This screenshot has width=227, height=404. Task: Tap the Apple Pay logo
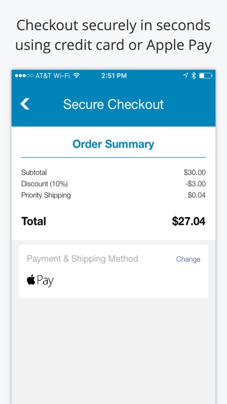[40, 280]
